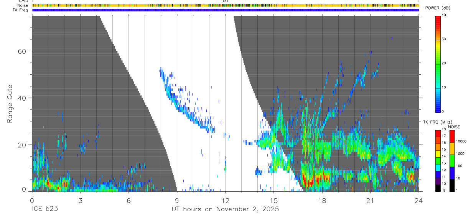Click the '24' tick on the UT hours axis
The width and height of the screenshot is (471, 217).
[418, 201]
